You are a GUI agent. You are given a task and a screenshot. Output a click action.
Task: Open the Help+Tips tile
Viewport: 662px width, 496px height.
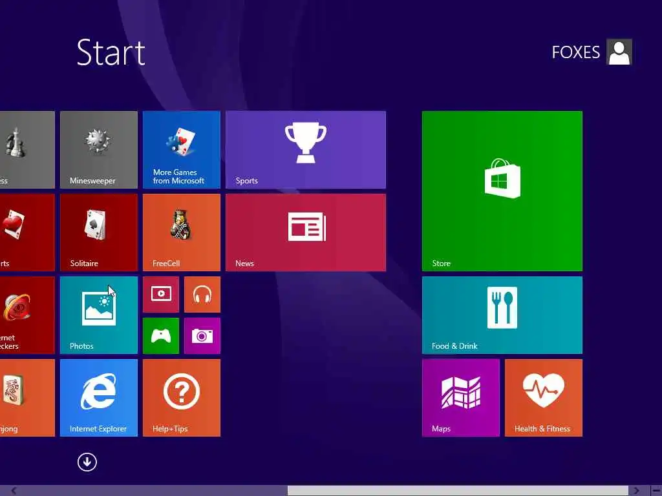point(182,398)
